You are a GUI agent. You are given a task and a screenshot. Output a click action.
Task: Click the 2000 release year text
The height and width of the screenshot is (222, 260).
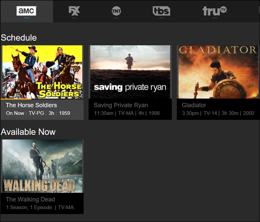pyautogui.click(x=248, y=113)
